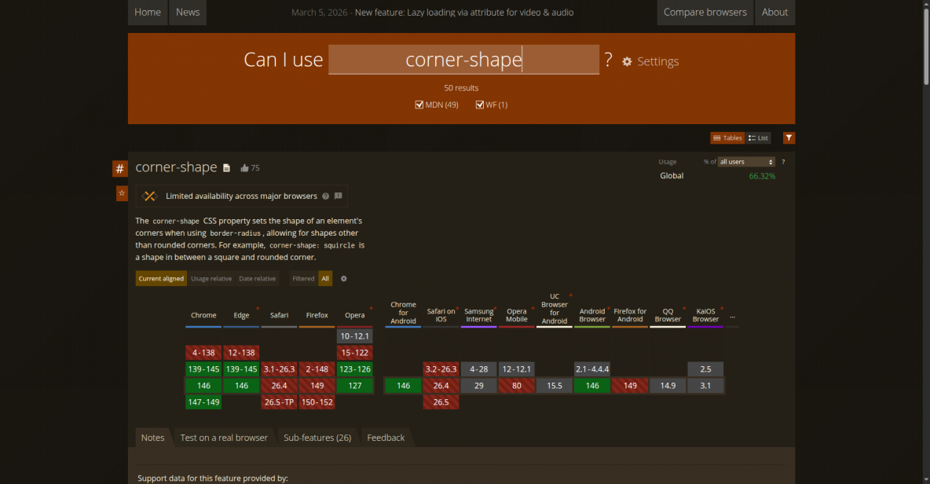Open Test on a real browser tab
This screenshot has height=484, width=930.
click(x=224, y=438)
